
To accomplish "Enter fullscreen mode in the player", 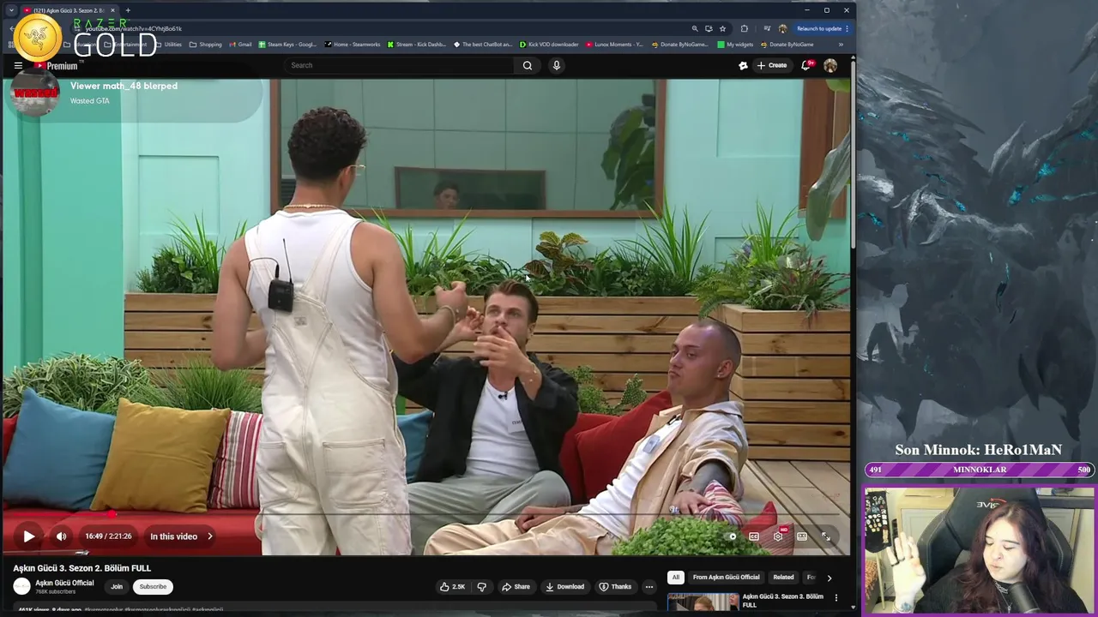I will point(826,536).
